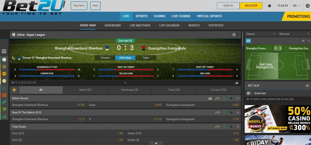311x145 pixels.
Task: Click the Weekly Bonus casino banner
Action: [278, 119]
